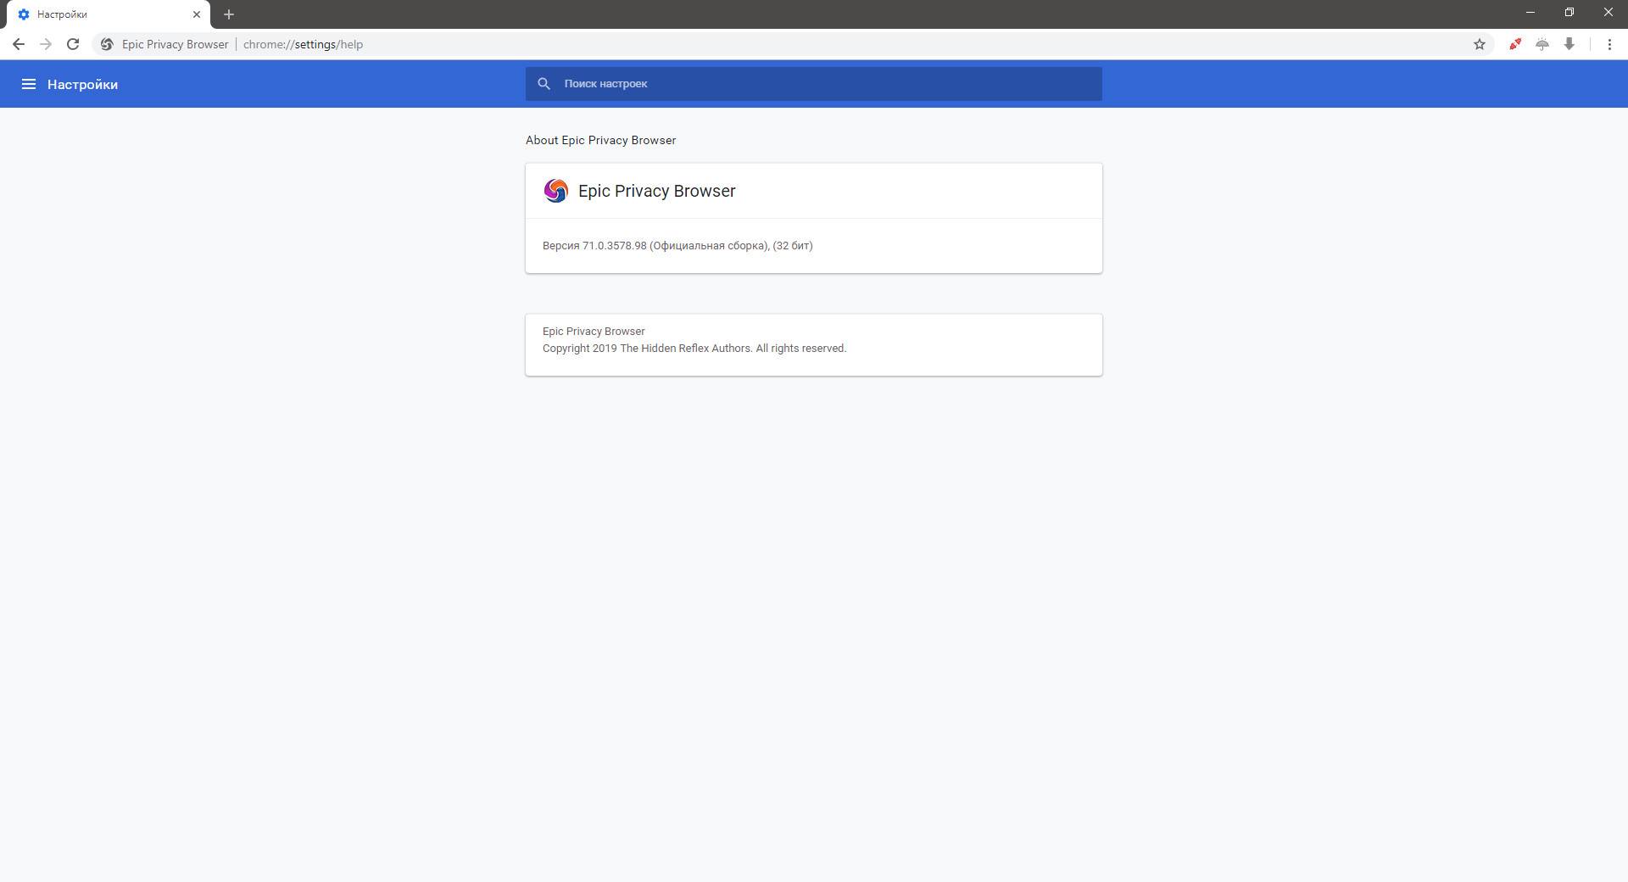Open the downloads arrow icon

[x=1569, y=44]
